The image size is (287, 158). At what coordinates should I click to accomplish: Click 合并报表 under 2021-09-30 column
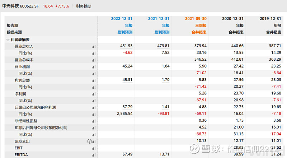(x=199, y=32)
